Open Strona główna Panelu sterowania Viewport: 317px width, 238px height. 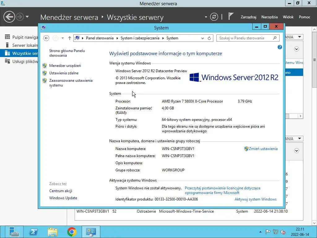(x=67, y=53)
